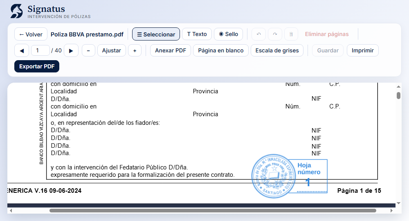Click the redo arrow icon
Screen dimensions: 409x221
click(275, 34)
